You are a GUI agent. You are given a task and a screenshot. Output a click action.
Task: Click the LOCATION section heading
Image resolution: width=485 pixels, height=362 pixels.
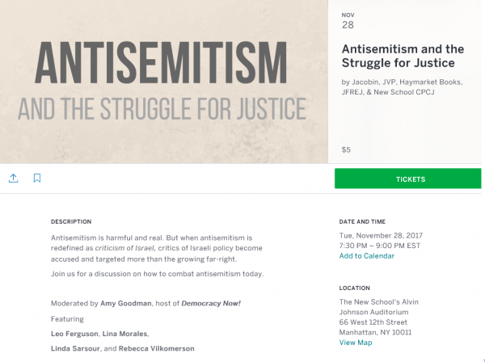click(x=355, y=288)
